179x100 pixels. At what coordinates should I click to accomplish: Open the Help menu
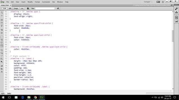pyautogui.click(x=67, y=2)
